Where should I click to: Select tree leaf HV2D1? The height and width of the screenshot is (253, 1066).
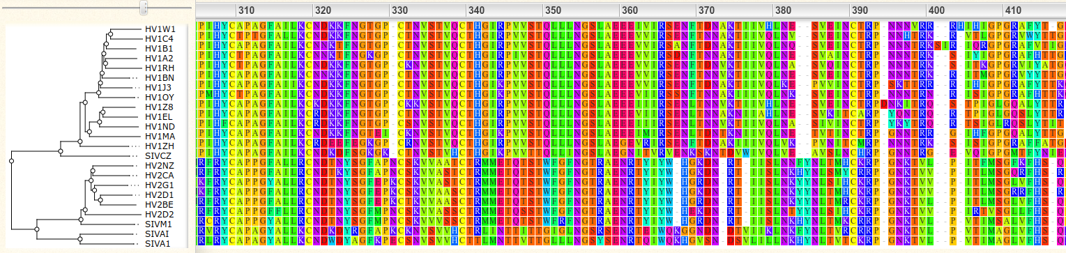tap(160, 195)
